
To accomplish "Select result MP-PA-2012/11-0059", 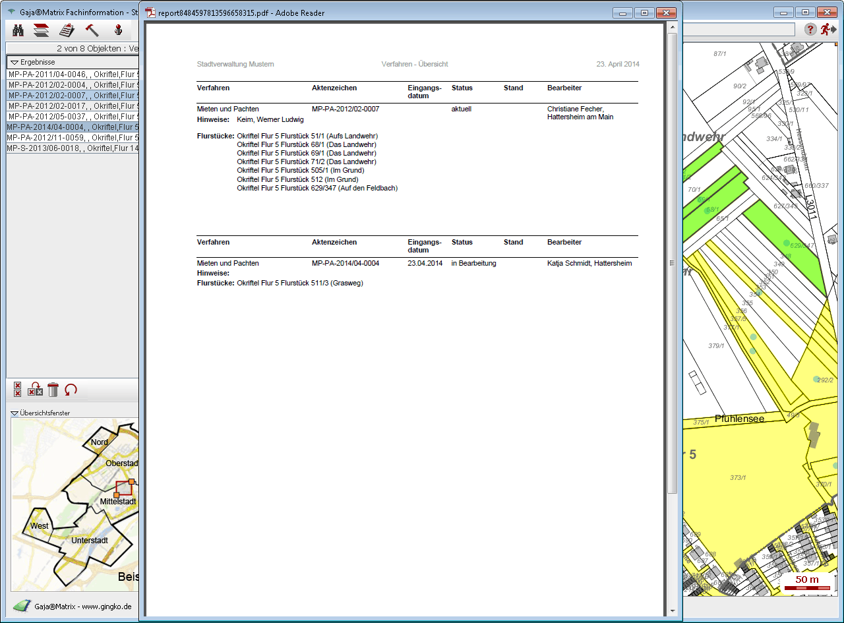I will [x=73, y=138].
